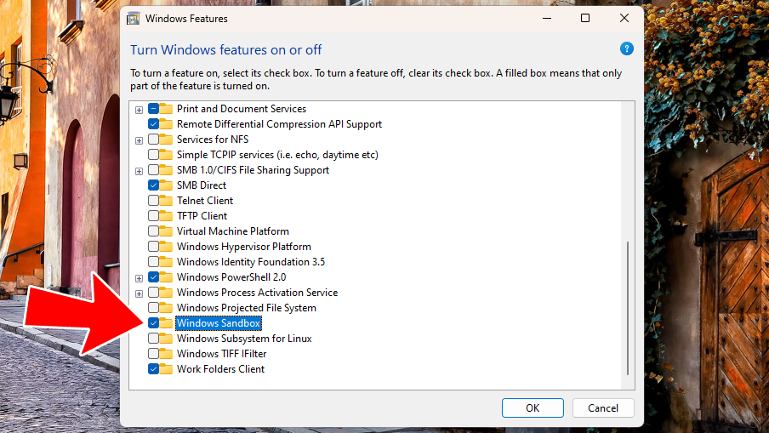This screenshot has width=769, height=433.
Task: Click the Print and Document Services folder icon
Action: 166,109
